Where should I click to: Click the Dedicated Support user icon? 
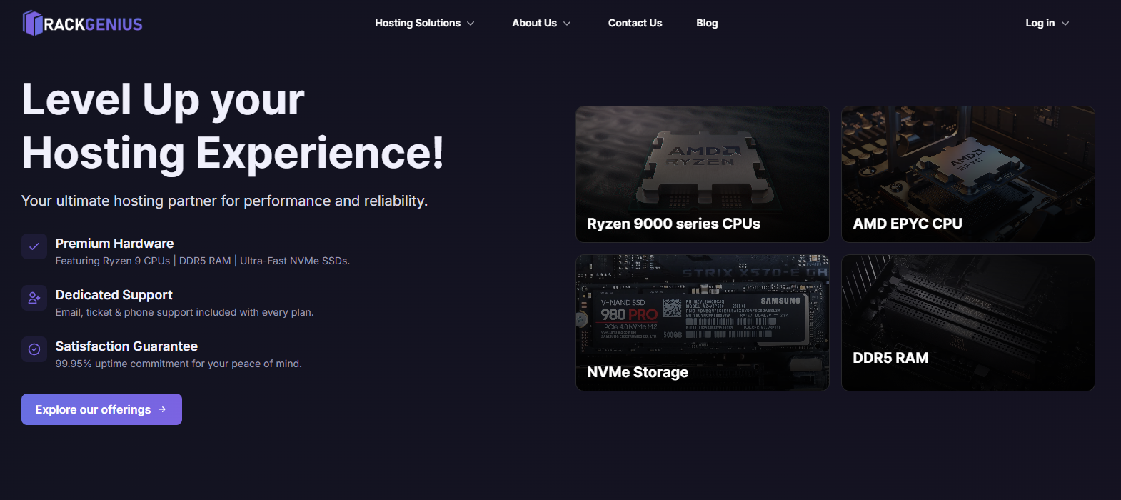pyautogui.click(x=34, y=298)
